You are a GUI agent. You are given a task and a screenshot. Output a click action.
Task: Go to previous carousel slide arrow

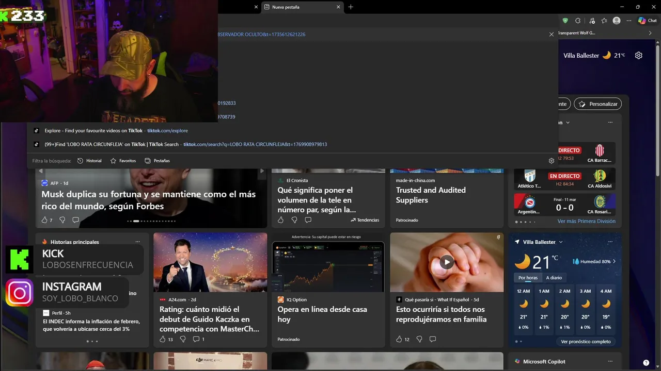pyautogui.click(x=41, y=171)
